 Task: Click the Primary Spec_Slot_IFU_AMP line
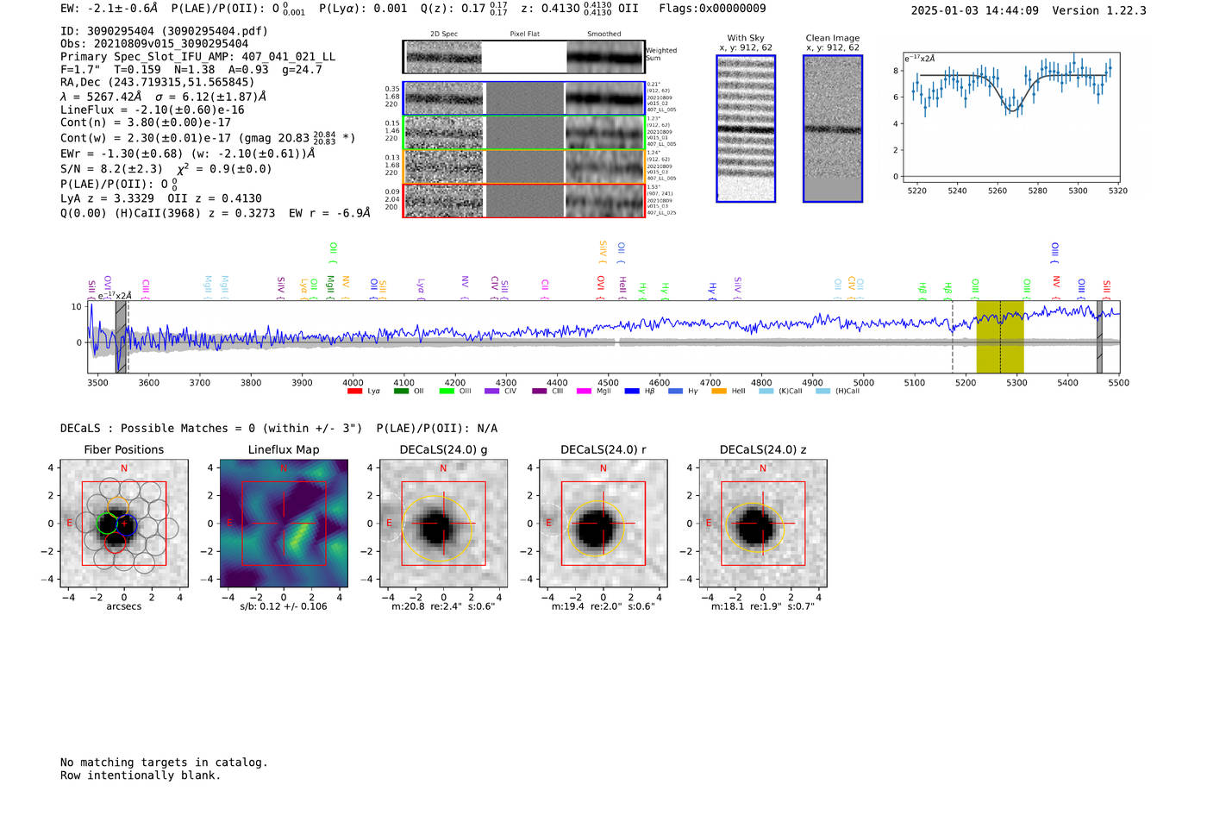(198, 57)
